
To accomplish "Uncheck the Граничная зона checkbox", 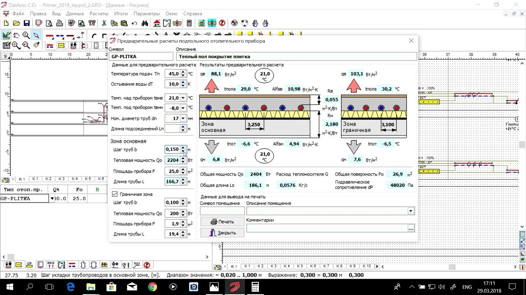I will pyautogui.click(x=115, y=194).
